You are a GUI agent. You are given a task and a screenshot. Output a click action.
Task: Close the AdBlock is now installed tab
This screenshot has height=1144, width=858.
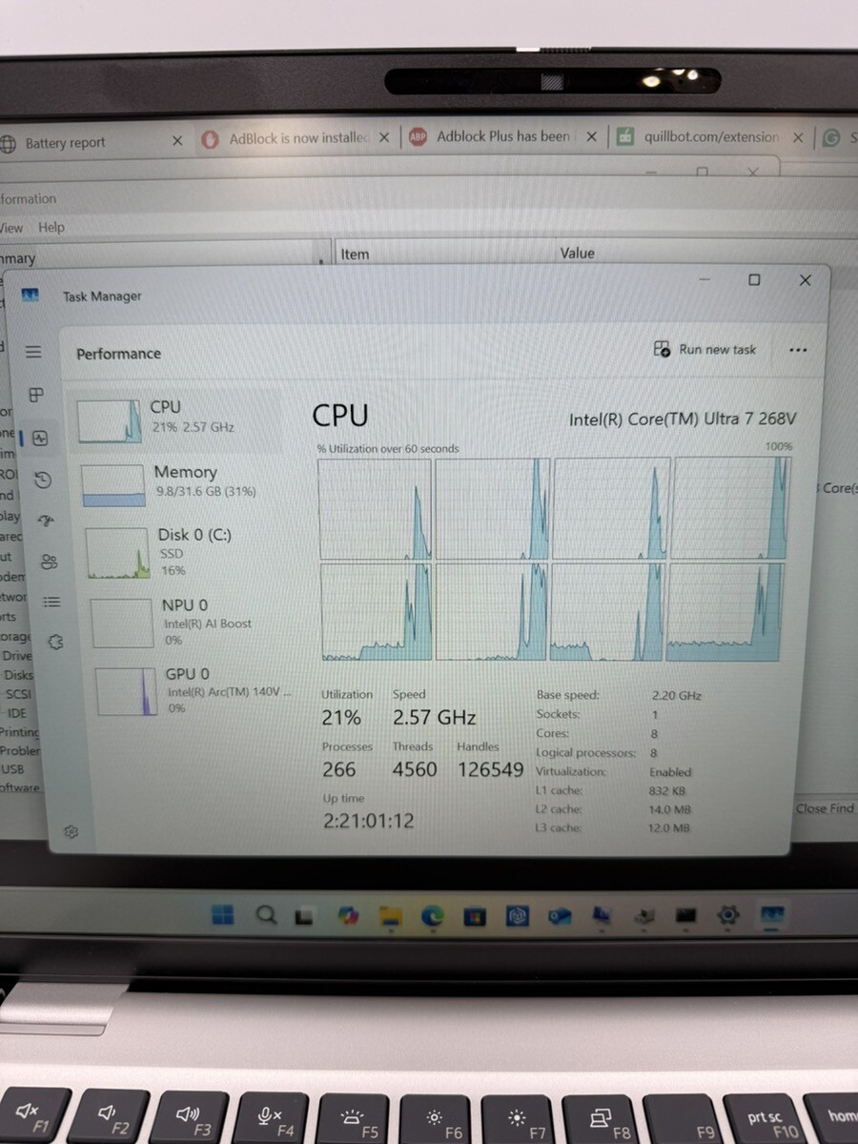point(384,137)
